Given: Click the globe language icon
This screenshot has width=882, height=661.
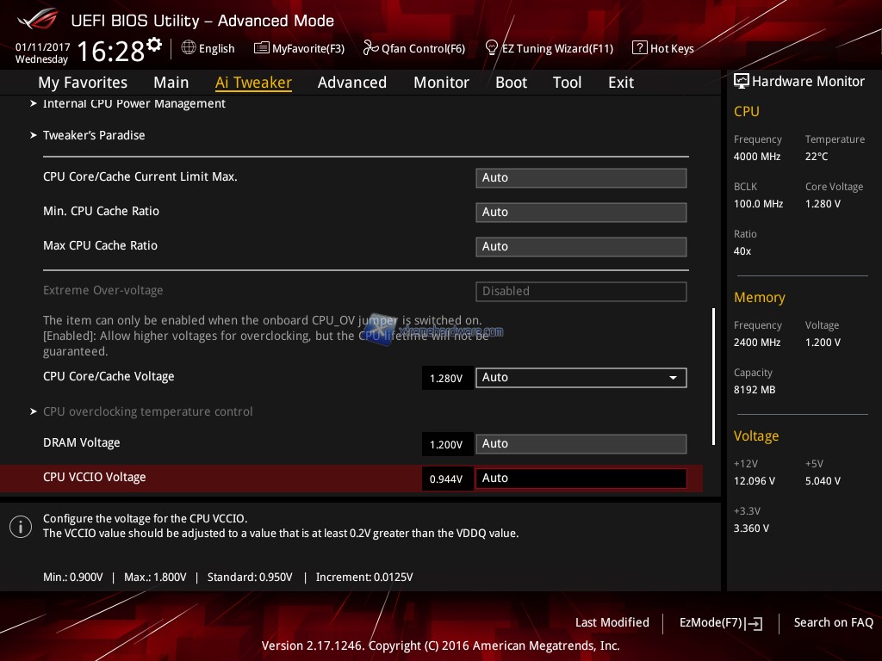Looking at the screenshot, I should tap(189, 48).
